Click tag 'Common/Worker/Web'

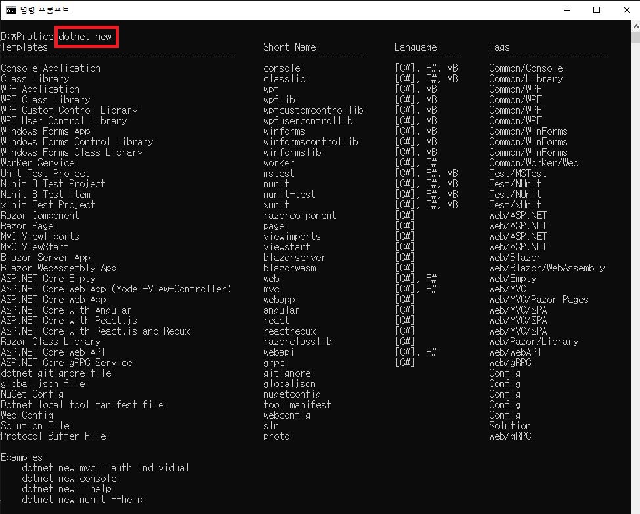click(x=534, y=162)
